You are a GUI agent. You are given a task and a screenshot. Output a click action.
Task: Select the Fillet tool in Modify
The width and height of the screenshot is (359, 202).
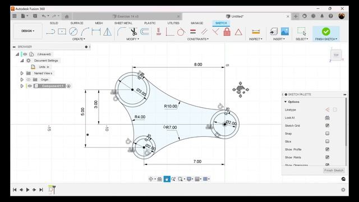point(121,31)
